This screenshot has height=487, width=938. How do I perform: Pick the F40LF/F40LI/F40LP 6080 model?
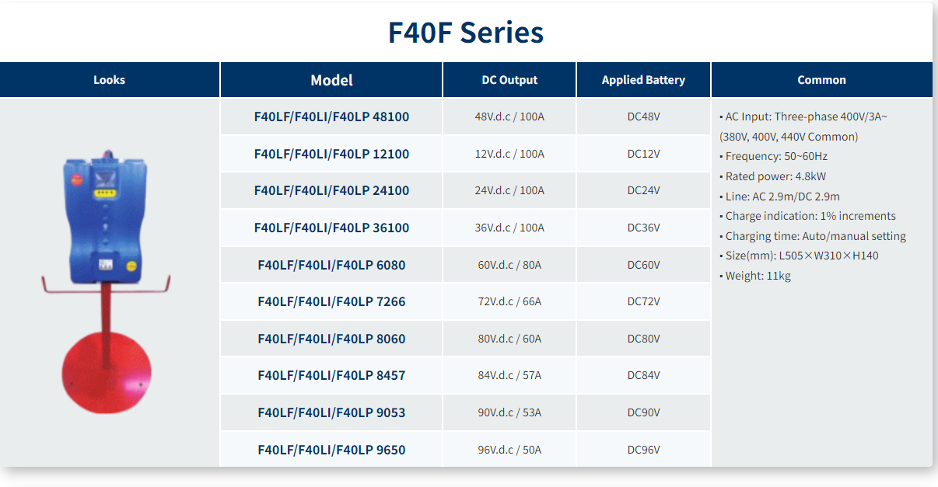(x=331, y=265)
